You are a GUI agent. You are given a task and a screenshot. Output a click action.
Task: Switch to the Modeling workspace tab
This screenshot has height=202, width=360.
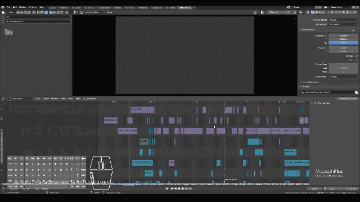[64, 8]
